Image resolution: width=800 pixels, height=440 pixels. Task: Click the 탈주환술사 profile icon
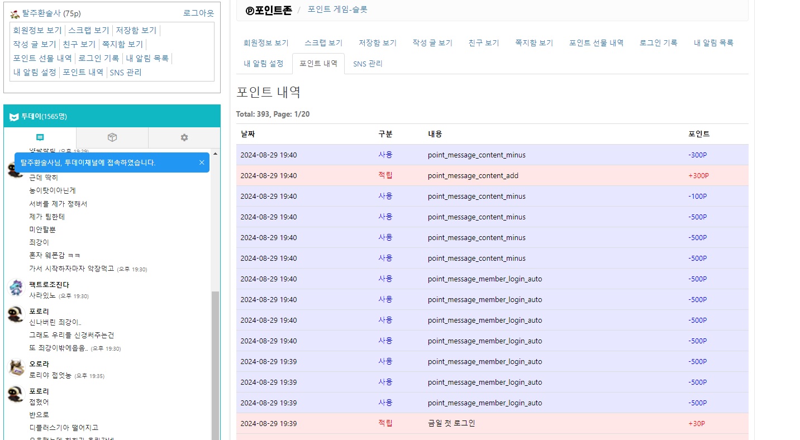(15, 13)
